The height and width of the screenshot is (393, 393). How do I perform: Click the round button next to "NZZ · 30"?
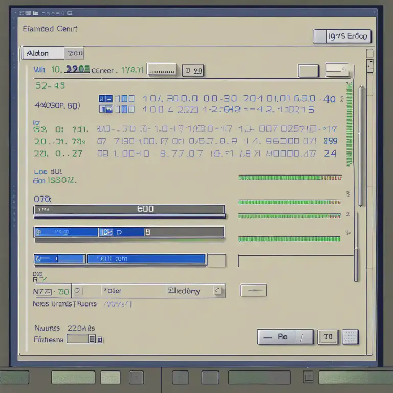tap(77, 290)
